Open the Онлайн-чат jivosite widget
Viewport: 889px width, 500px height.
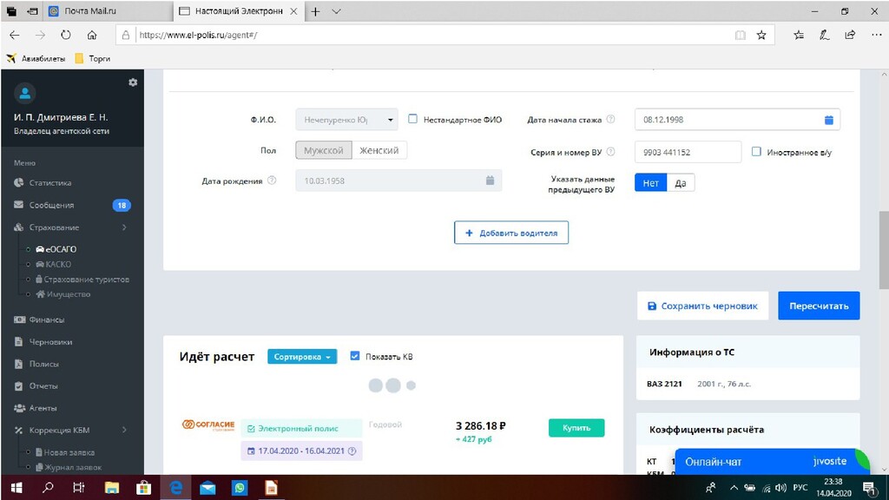coord(772,462)
